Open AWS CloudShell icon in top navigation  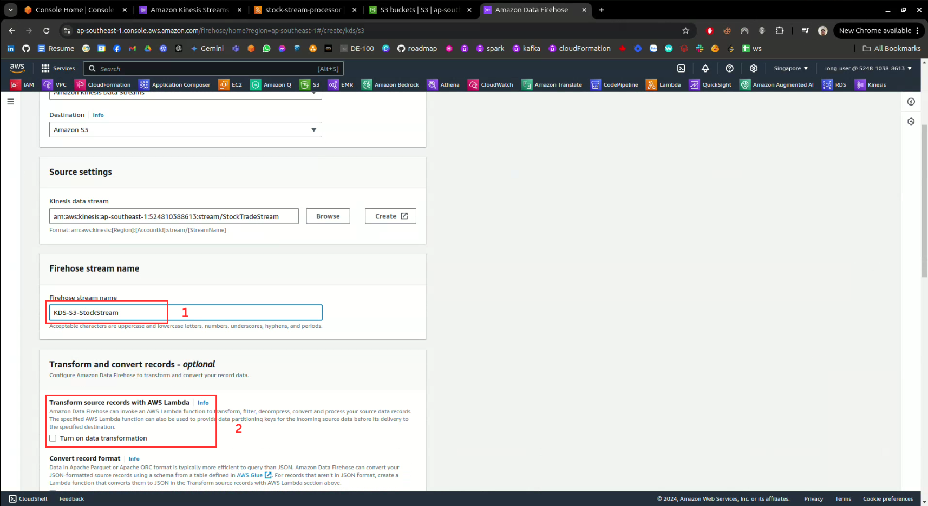coord(681,68)
